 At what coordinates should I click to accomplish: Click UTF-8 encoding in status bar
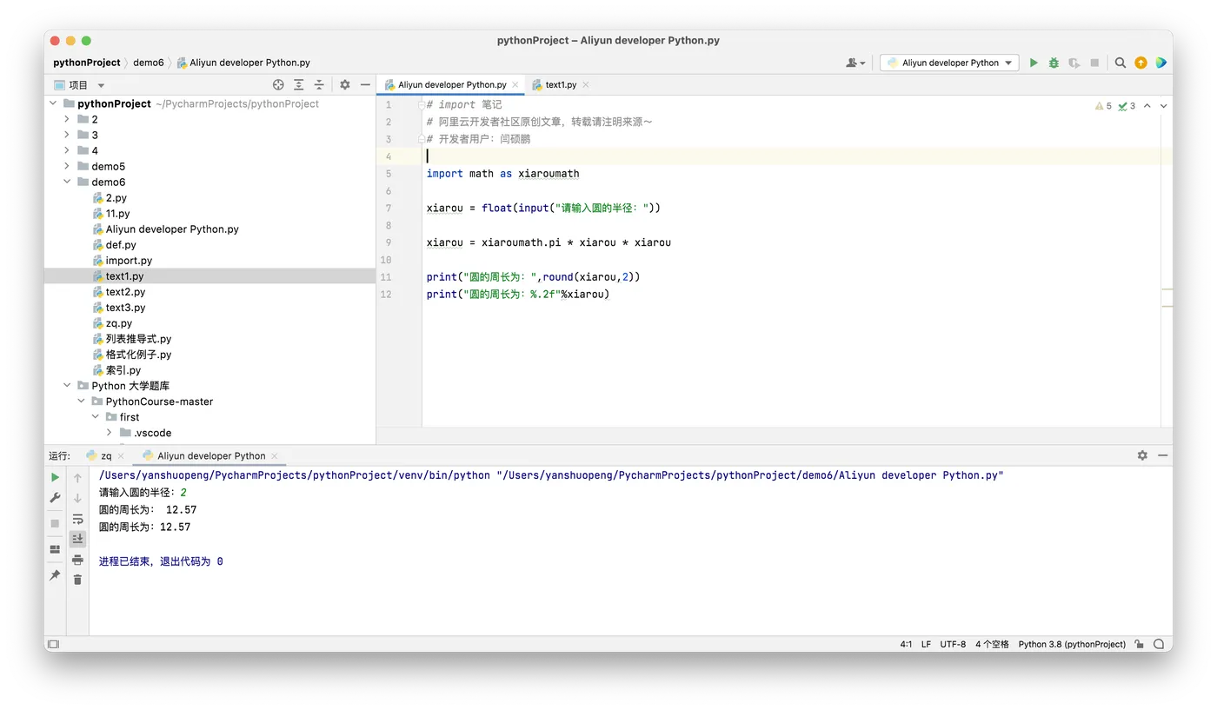[x=953, y=644]
